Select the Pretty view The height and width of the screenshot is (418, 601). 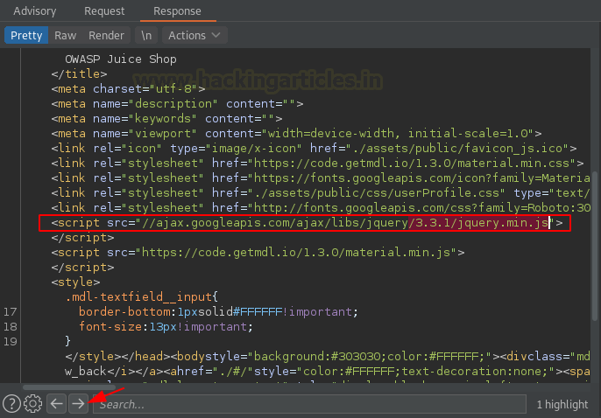coord(26,35)
